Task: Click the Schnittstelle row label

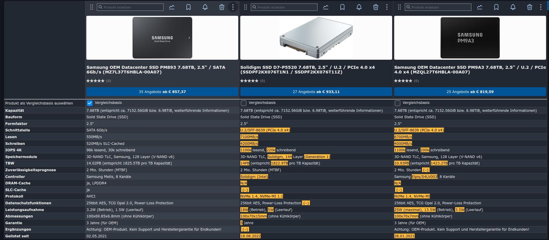Action: 18,130
